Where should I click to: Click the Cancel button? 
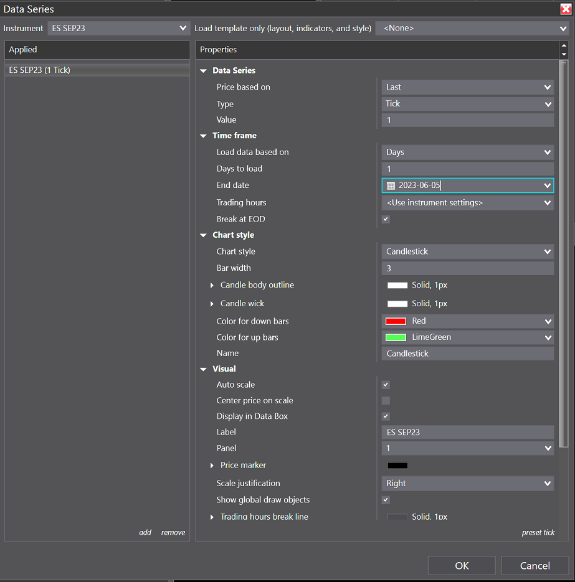[535, 566]
